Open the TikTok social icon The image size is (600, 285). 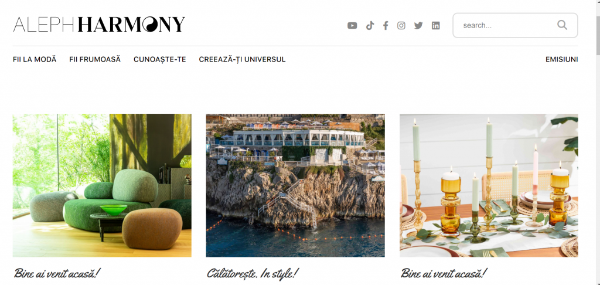pyautogui.click(x=370, y=26)
